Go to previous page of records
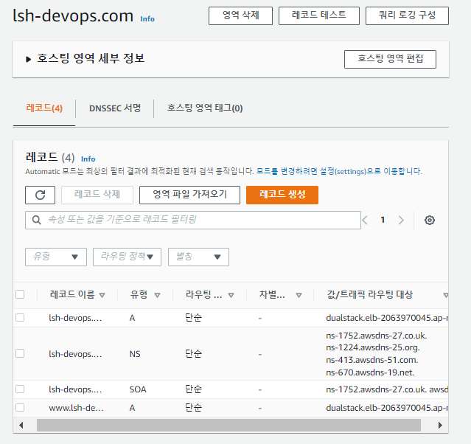471x444 pixels. click(x=365, y=220)
